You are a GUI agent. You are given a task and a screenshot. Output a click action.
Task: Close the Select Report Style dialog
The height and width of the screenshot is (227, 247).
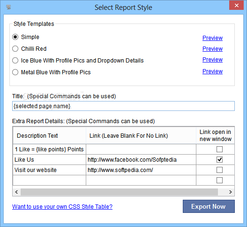236,5
